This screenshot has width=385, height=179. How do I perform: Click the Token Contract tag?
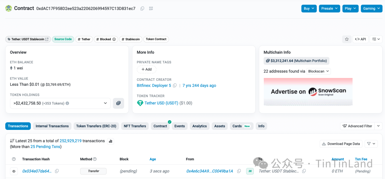156,39
